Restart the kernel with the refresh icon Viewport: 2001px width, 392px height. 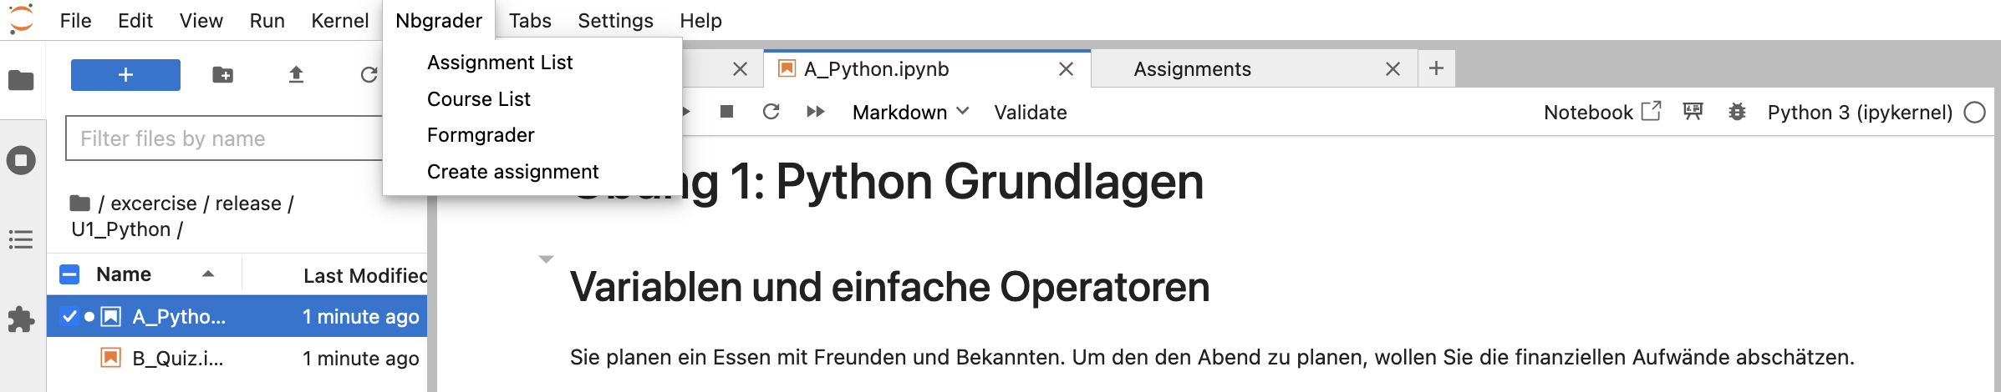(771, 112)
